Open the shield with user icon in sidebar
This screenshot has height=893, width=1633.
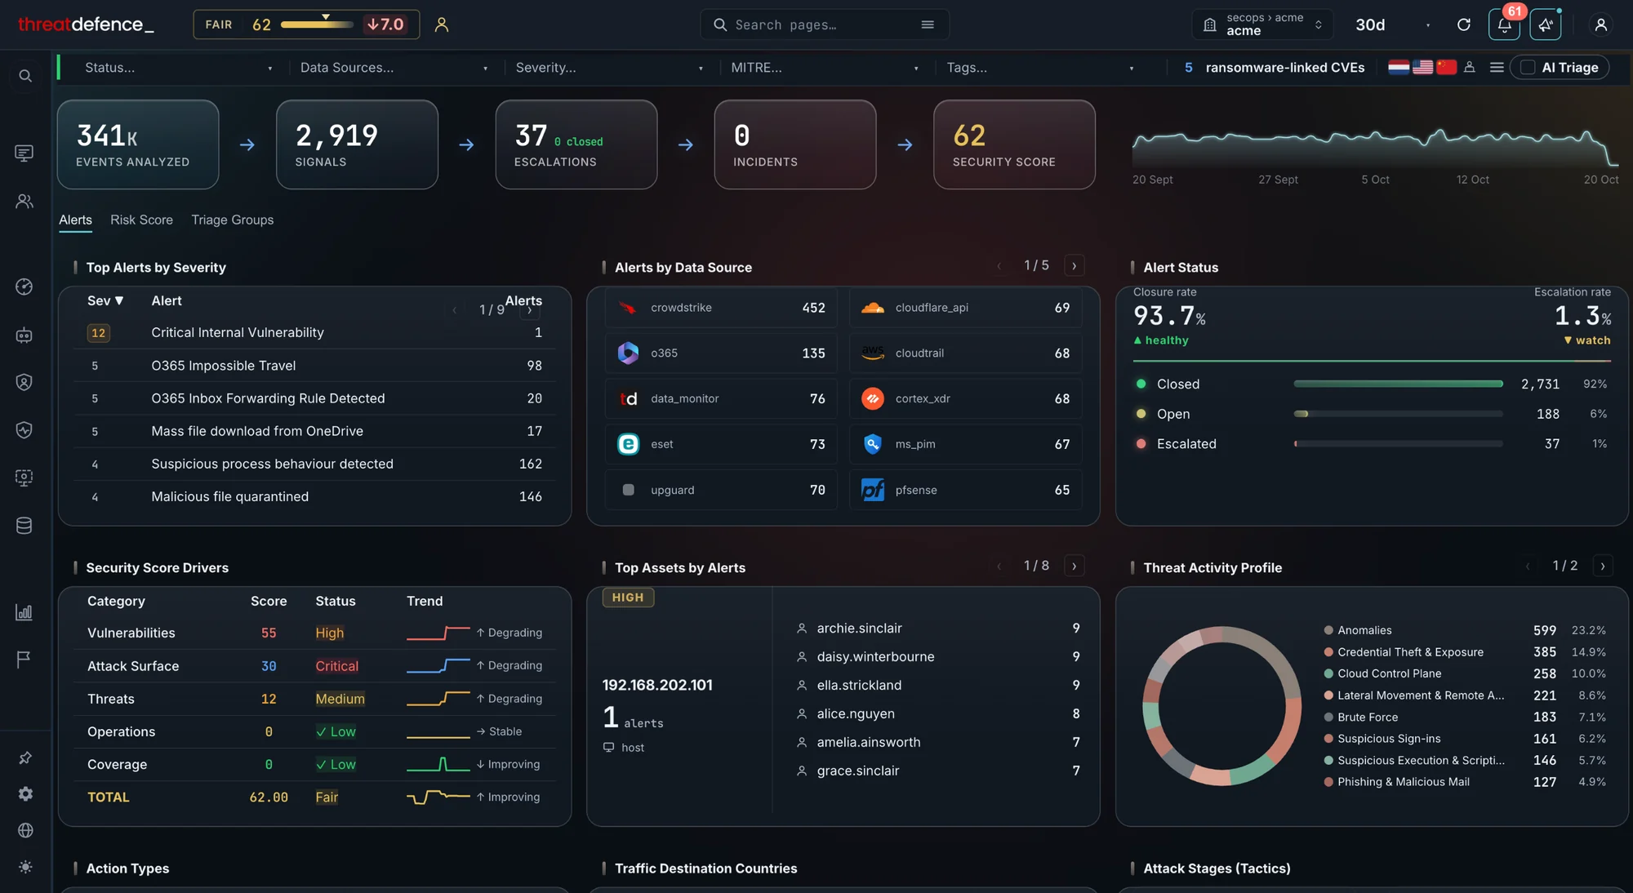(24, 382)
